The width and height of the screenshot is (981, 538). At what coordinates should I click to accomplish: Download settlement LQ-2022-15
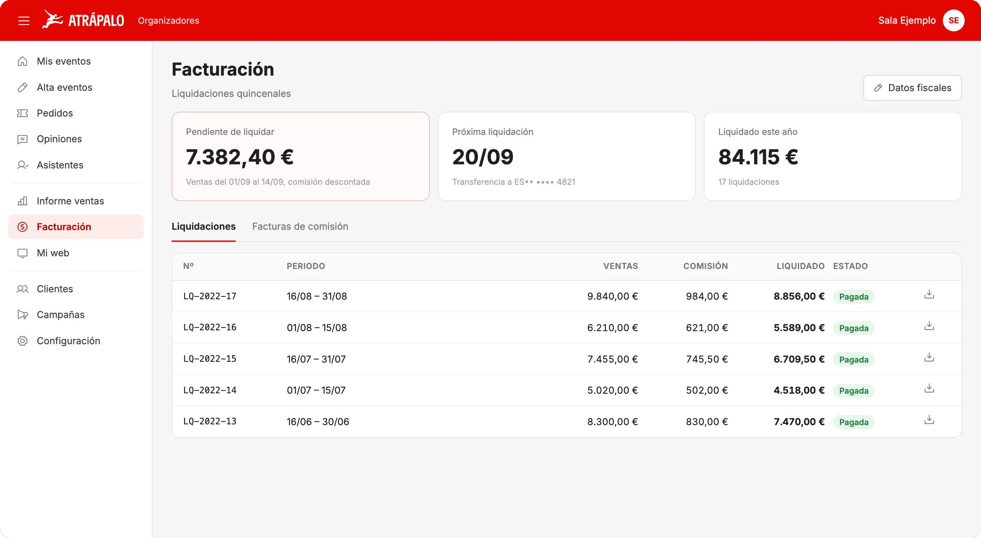[929, 357]
